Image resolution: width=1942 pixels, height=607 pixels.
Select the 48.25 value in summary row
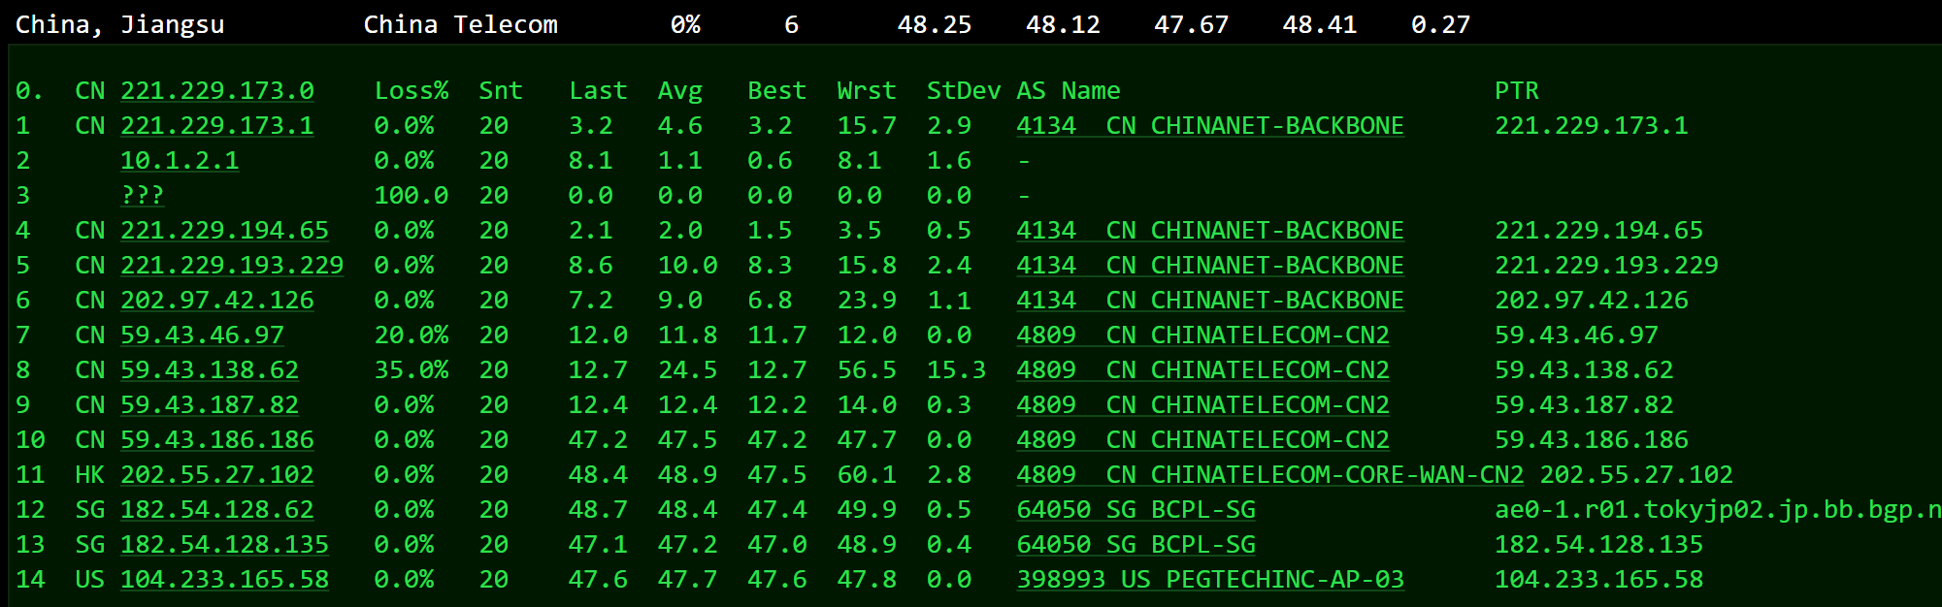pos(935,25)
